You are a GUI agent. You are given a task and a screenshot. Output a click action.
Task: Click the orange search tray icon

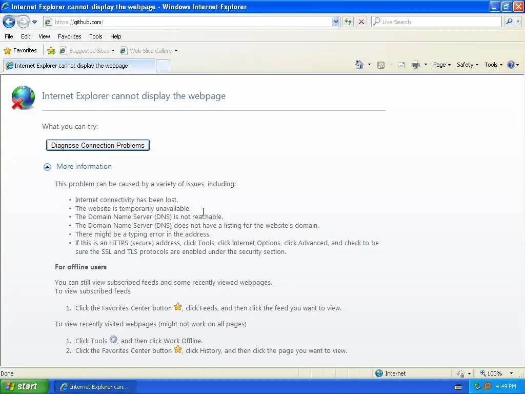488,387
